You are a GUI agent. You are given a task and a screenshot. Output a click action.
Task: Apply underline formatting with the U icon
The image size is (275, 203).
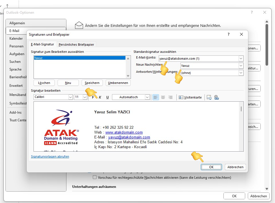tap(107, 97)
